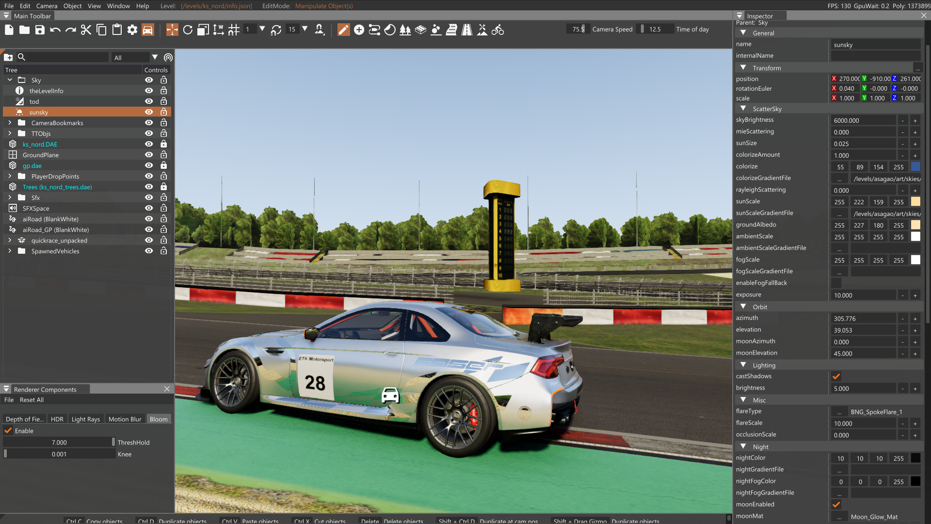This screenshot has width=931, height=524.
Task: Select the Rotate object tool
Action: pos(188,30)
